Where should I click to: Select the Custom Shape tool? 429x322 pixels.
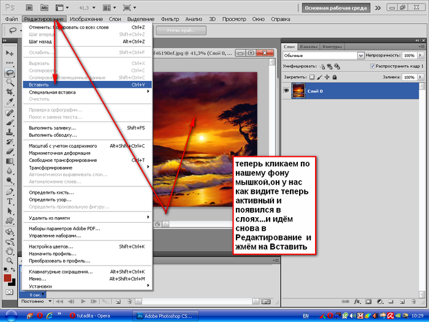[x=10, y=220]
